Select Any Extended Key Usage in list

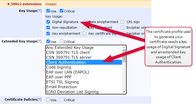click(x=70, y=48)
